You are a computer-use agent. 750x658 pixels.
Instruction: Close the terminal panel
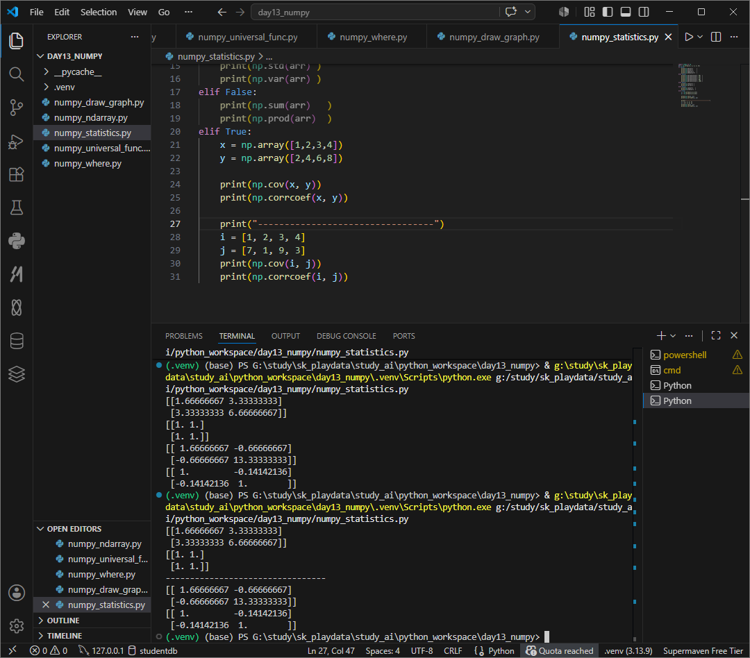pos(734,336)
